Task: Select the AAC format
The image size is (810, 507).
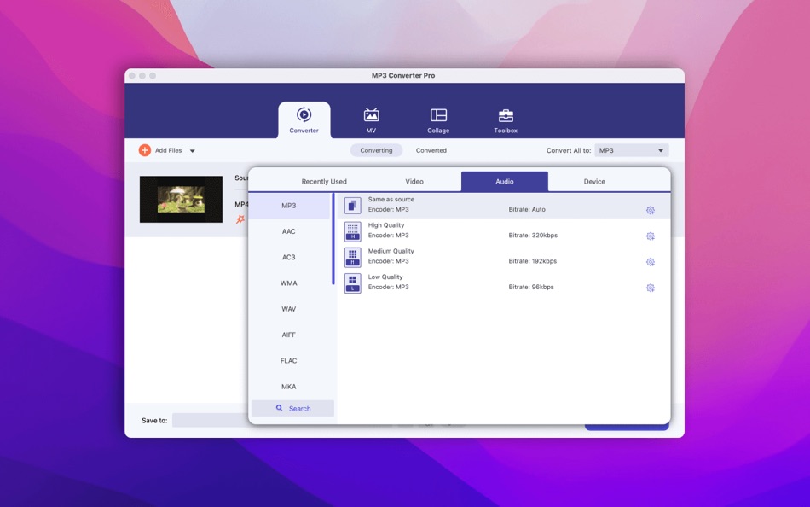Action: pos(288,231)
